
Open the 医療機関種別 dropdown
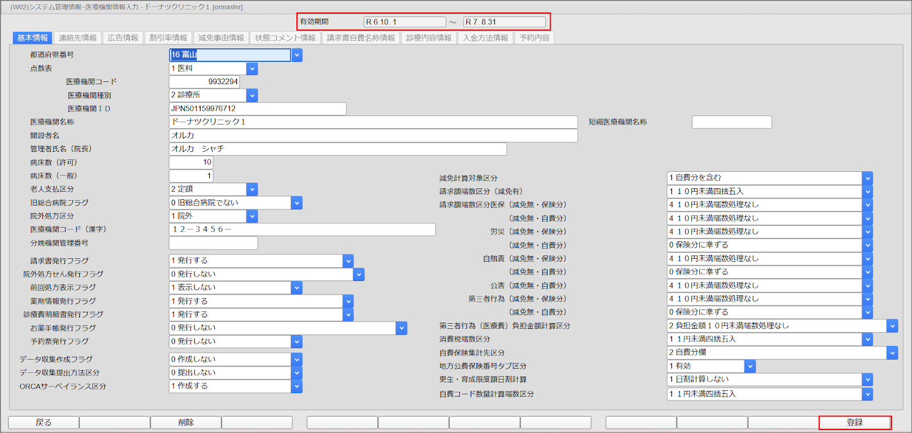(252, 96)
